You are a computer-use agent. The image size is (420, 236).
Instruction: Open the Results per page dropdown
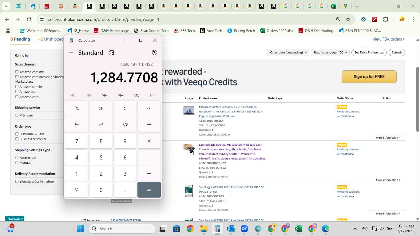click(330, 53)
